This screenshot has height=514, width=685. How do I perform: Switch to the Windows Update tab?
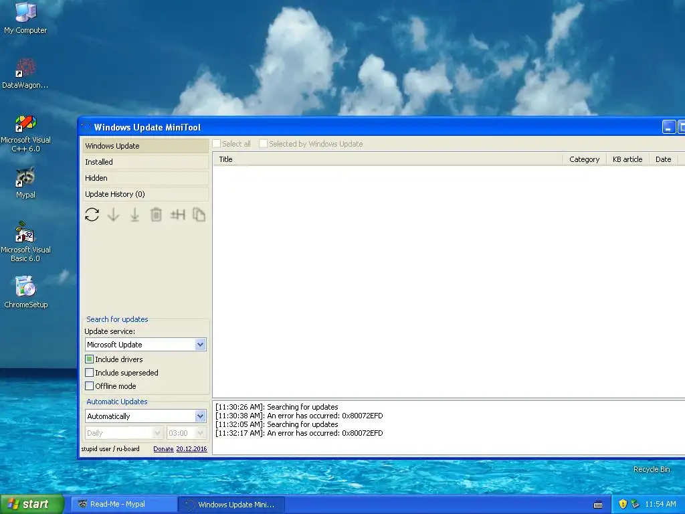click(145, 146)
